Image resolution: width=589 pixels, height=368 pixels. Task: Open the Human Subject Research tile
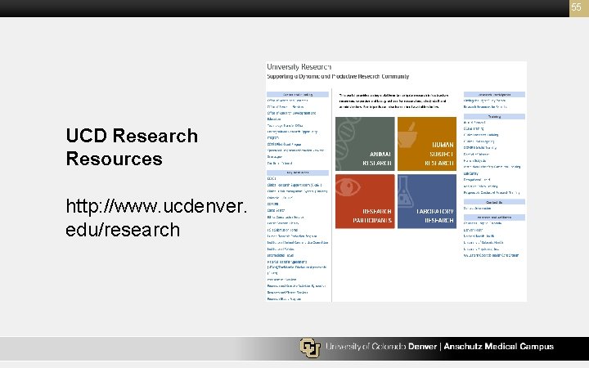click(x=427, y=144)
